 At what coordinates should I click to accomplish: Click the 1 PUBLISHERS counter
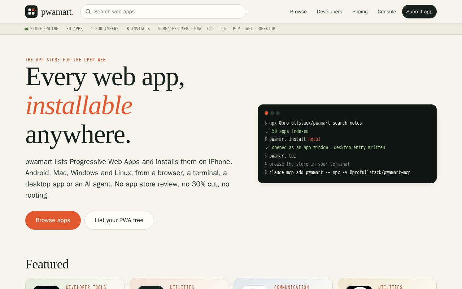coord(105,29)
